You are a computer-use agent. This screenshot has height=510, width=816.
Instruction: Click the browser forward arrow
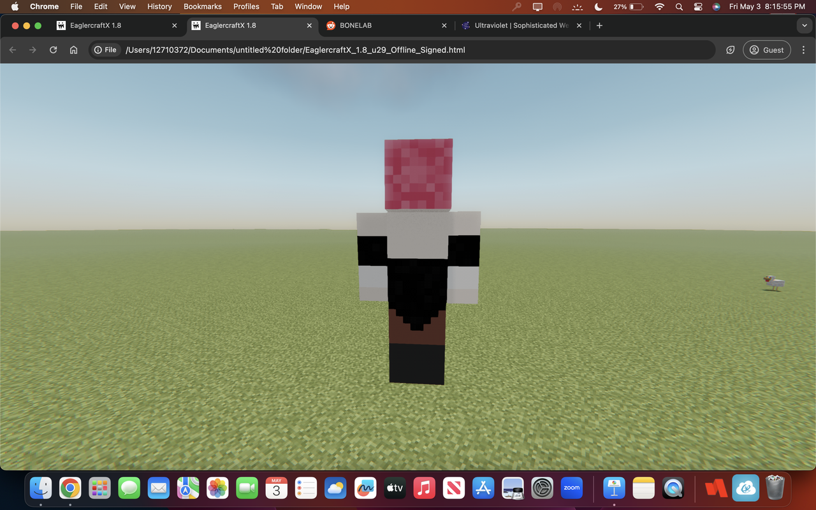(33, 50)
